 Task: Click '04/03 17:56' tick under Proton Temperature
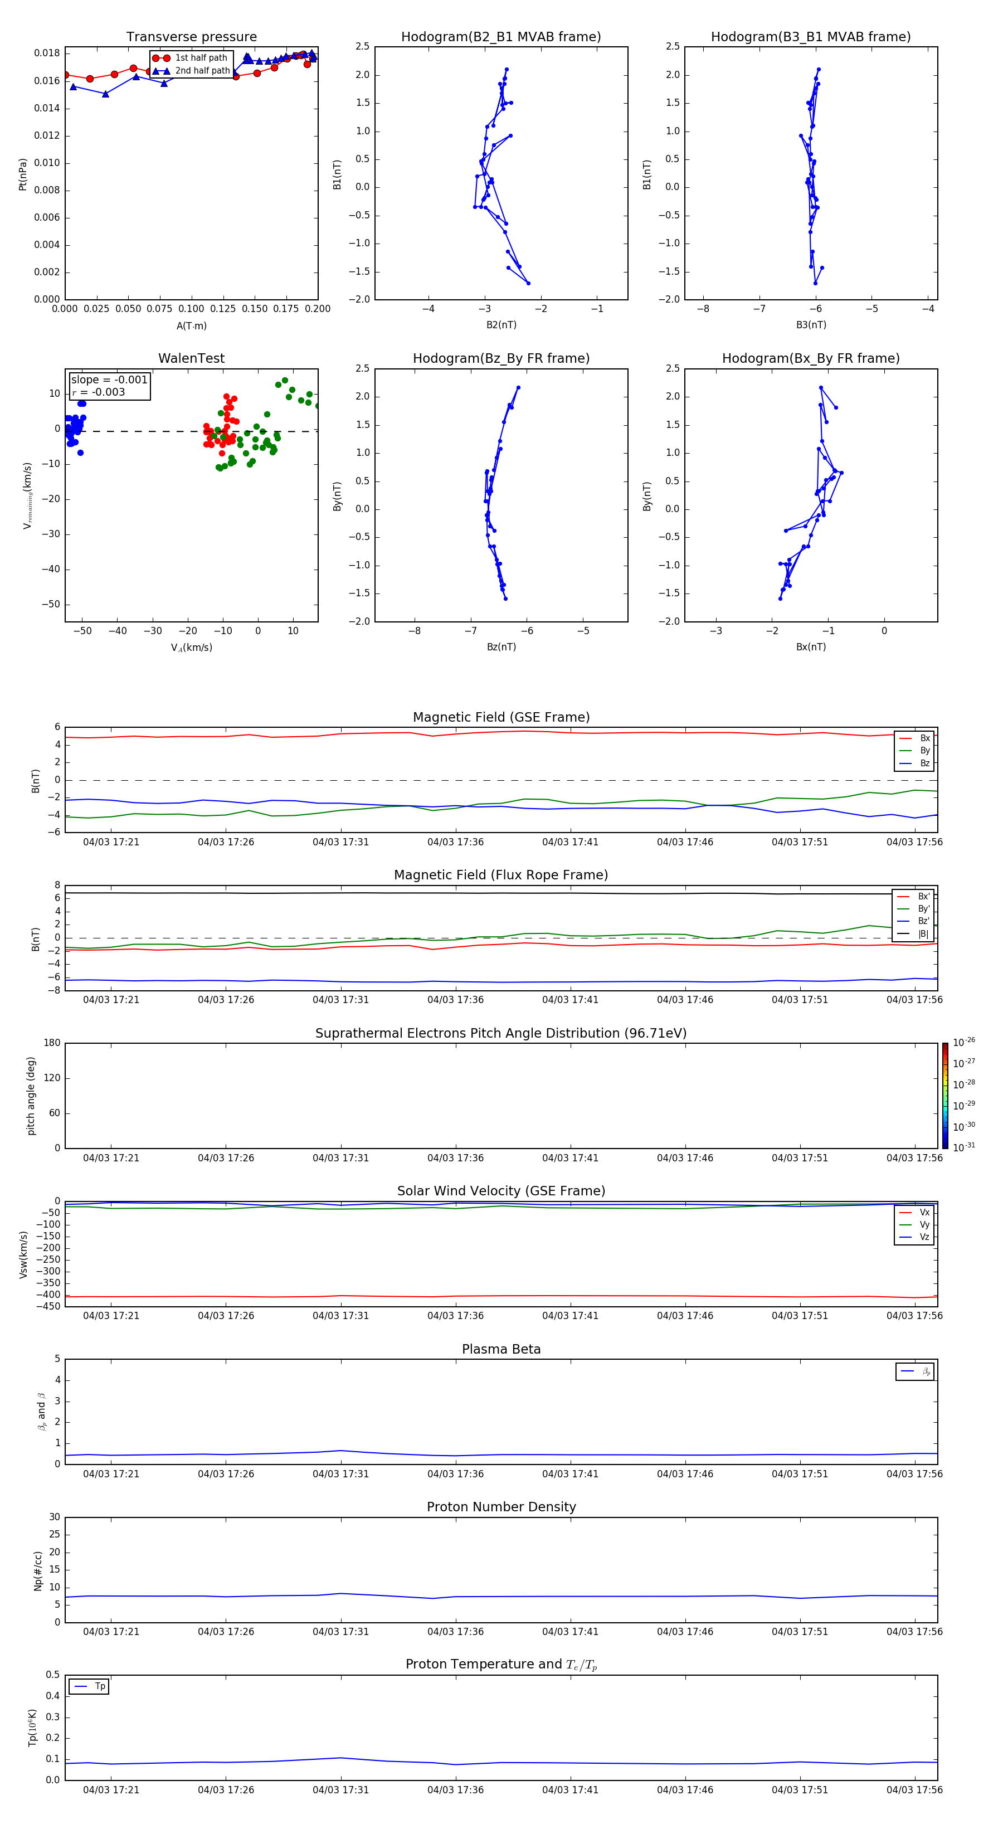914,1790
